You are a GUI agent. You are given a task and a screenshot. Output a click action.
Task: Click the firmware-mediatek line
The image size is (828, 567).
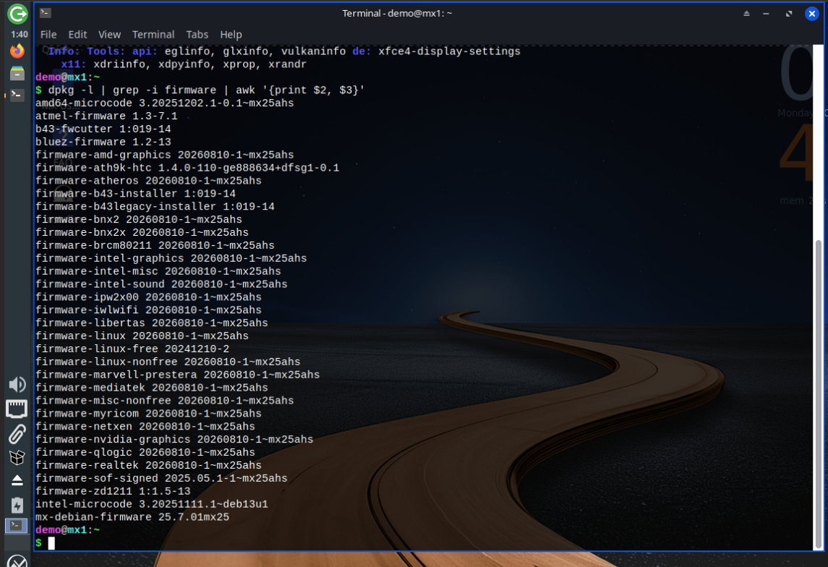[151, 388]
